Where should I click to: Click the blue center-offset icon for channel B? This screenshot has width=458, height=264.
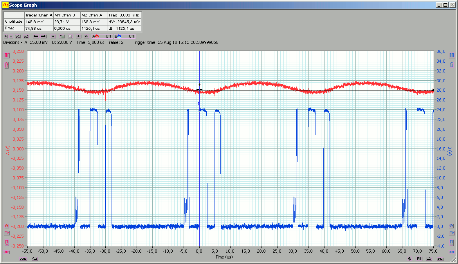click(x=451, y=226)
